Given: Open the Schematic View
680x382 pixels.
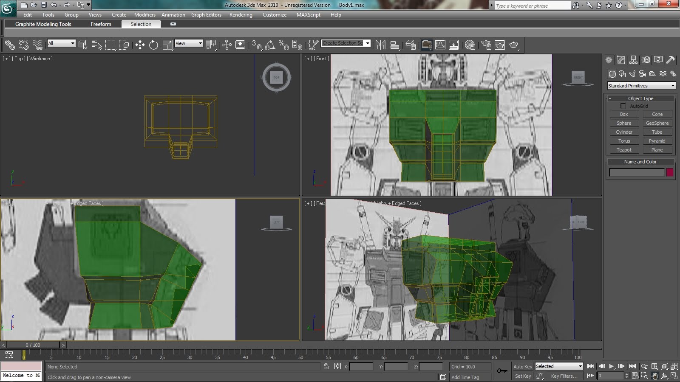Looking at the screenshot, I should pyautogui.click(x=453, y=45).
